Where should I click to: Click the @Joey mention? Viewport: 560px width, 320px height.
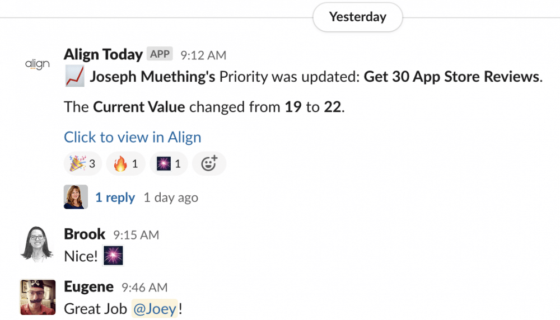(155, 308)
